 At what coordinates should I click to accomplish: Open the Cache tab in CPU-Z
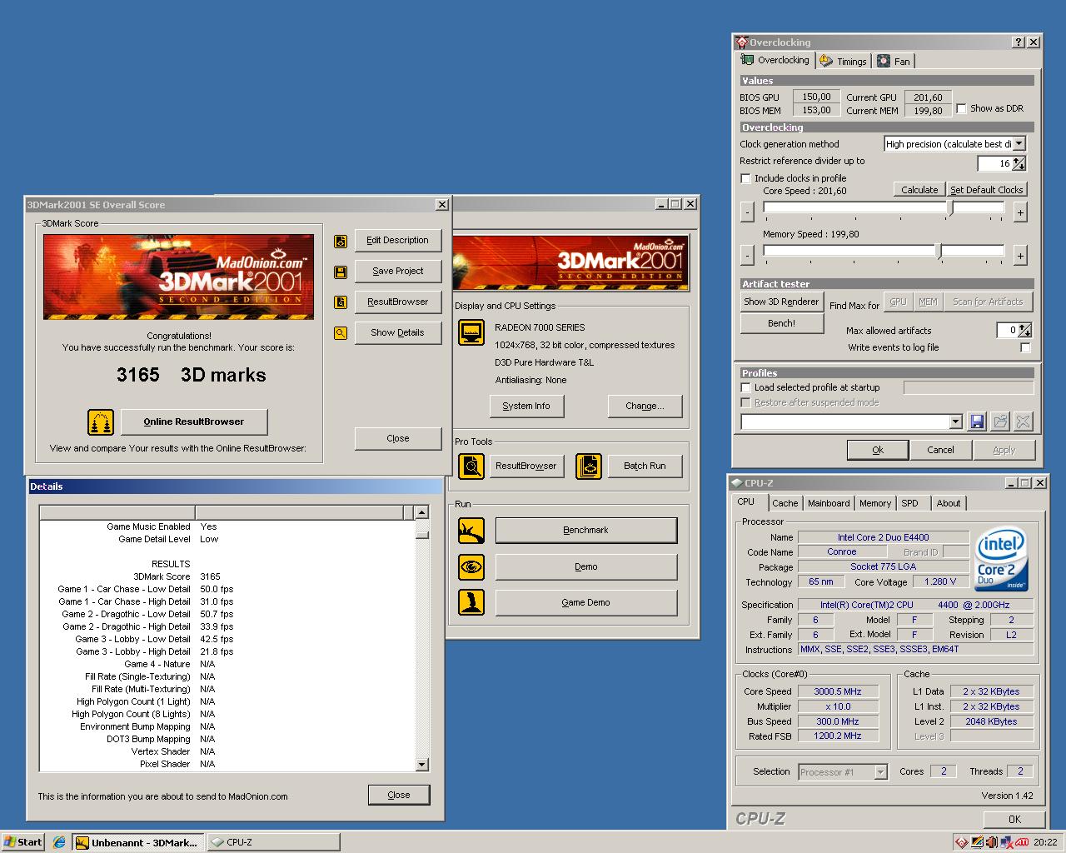point(785,503)
